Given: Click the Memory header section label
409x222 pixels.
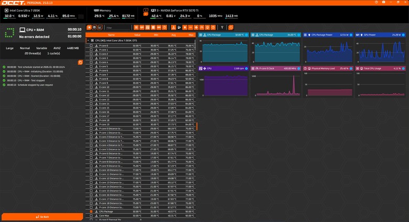Looking at the screenshot, I should [x=105, y=10].
